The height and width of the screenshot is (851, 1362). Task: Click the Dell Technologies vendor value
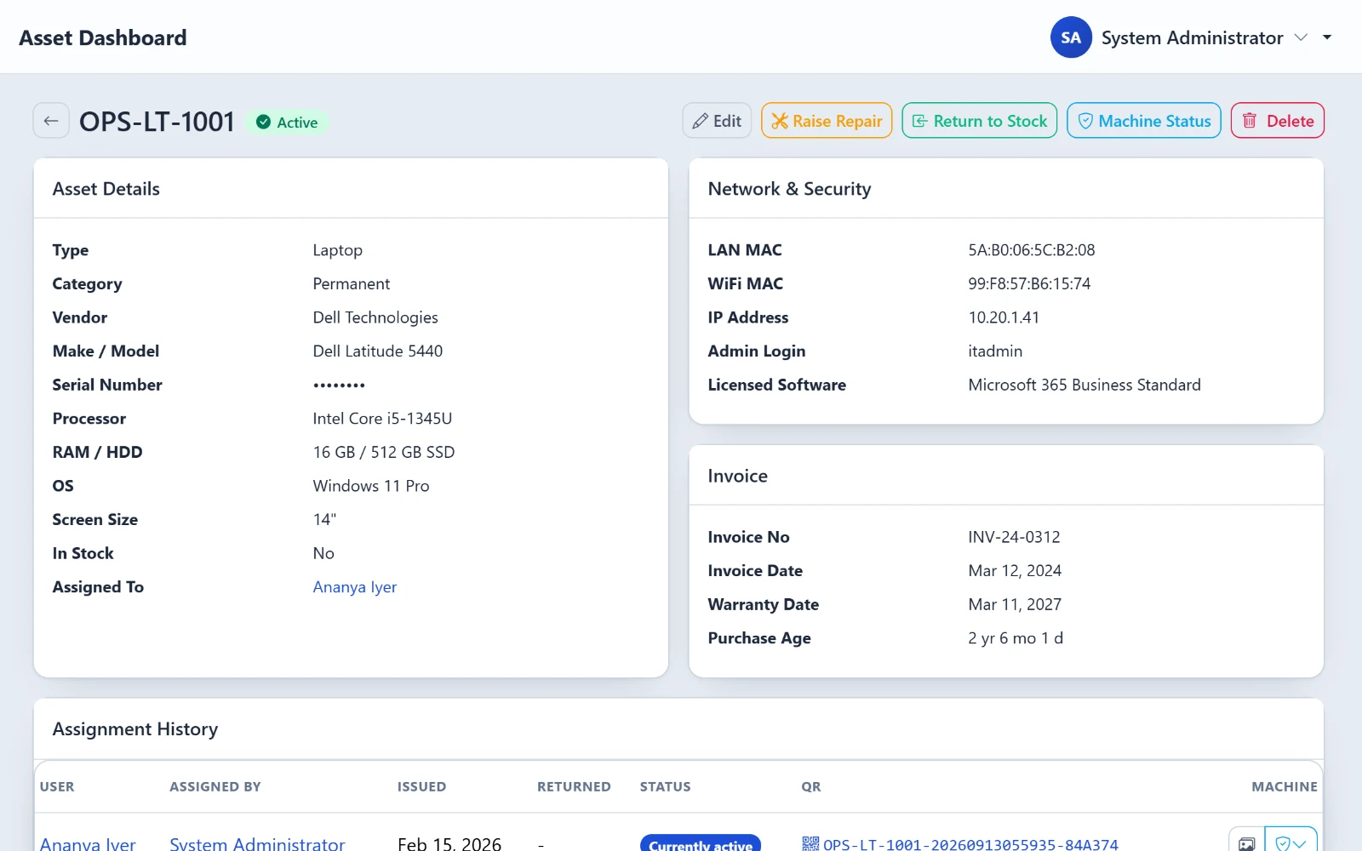[375, 317]
